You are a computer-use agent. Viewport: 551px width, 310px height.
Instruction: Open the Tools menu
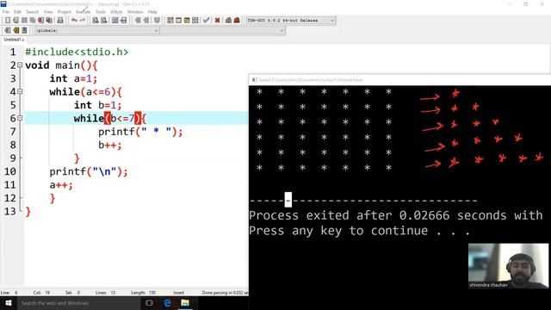(101, 11)
